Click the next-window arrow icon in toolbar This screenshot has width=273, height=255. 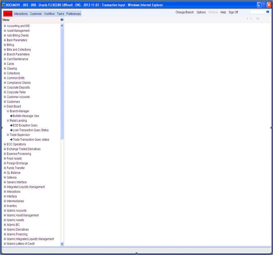(x=251, y=18)
